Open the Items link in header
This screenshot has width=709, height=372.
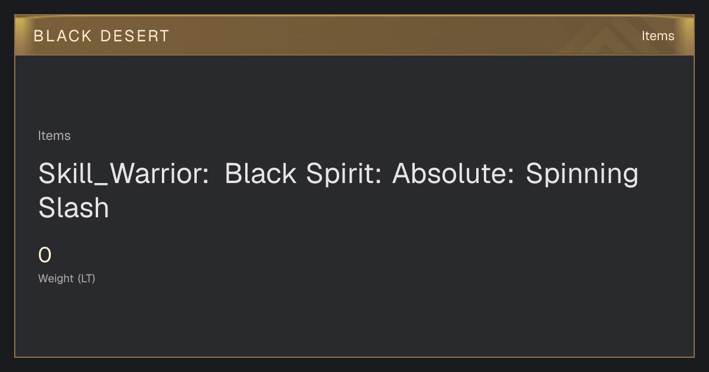[x=658, y=36]
